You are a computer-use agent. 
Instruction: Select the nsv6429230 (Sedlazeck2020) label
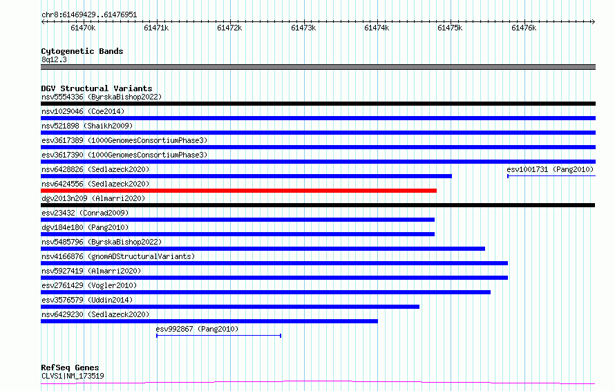coord(95,314)
